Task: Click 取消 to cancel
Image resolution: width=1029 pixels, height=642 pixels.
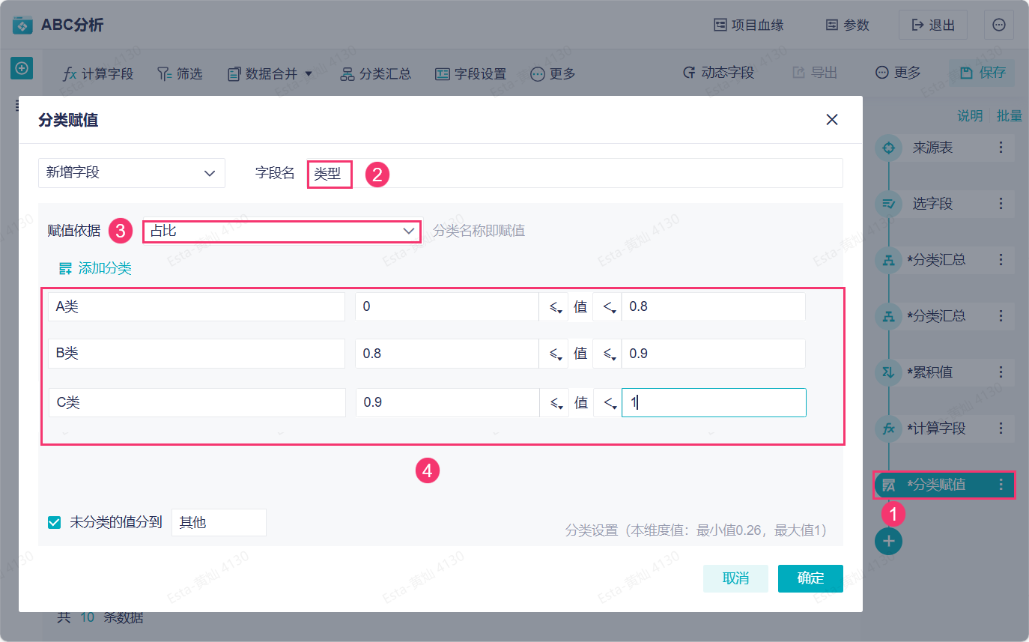Action: coord(735,578)
